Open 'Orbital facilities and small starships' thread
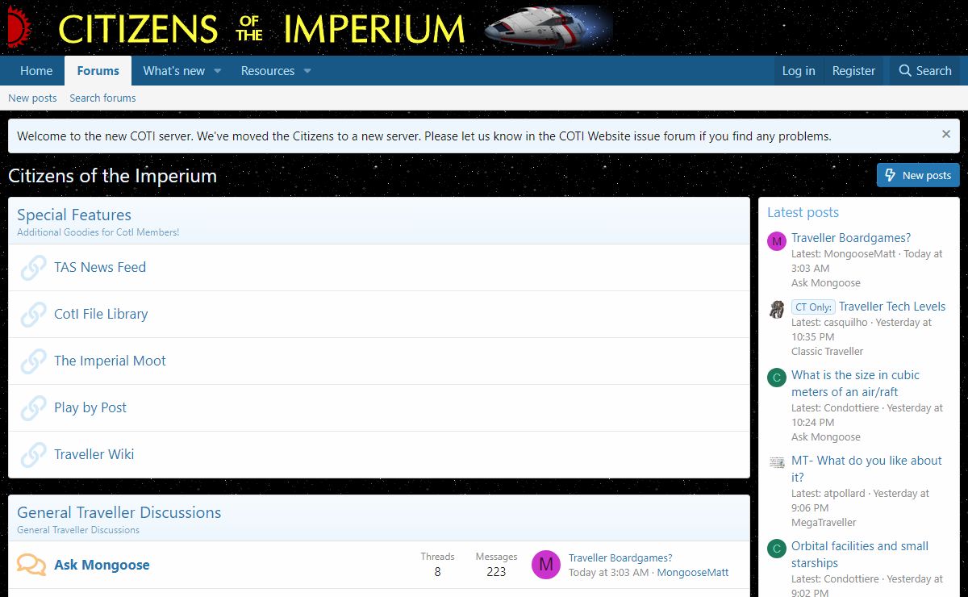This screenshot has width=968, height=597. pos(860,554)
